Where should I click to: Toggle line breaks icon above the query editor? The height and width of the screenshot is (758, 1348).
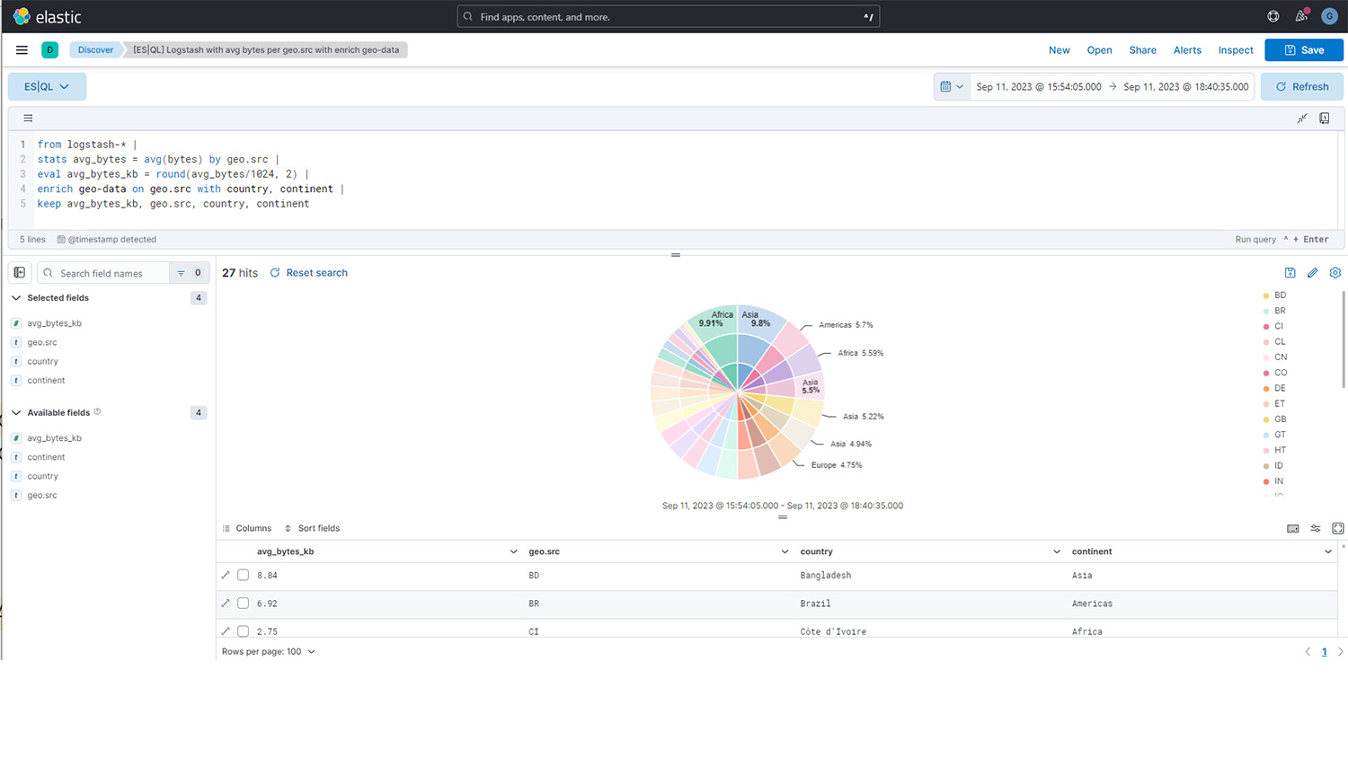coord(28,118)
